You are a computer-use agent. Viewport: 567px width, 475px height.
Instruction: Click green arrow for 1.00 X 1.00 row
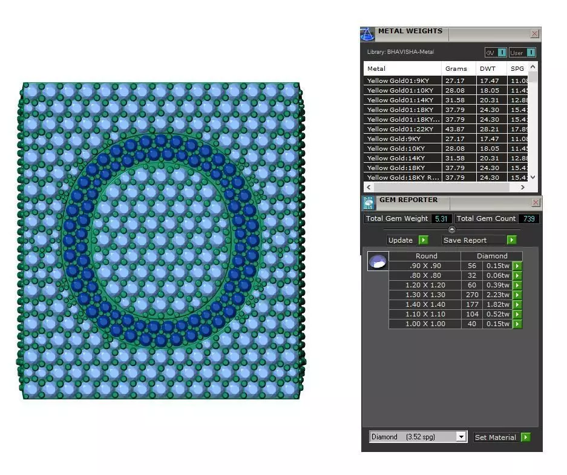tap(517, 324)
